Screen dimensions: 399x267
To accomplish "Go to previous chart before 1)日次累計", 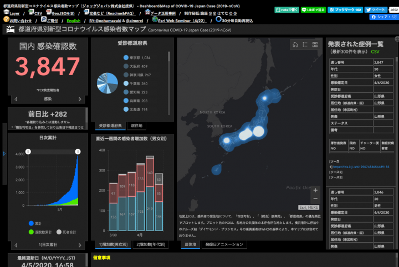I will coord(16,244).
